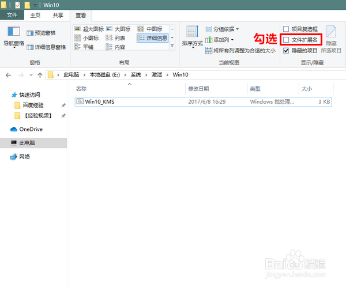
Task: Switch to the 主页 ribbon tab
Action: [x=35, y=15]
